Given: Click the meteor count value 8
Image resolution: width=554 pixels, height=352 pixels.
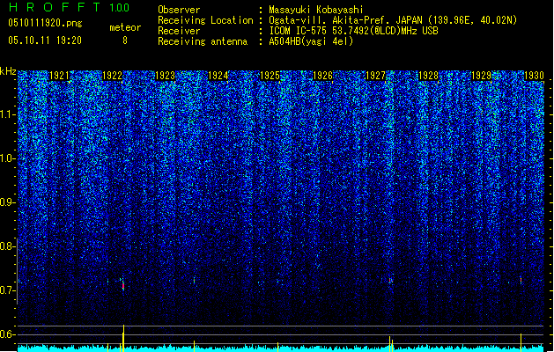Looking at the screenshot, I should pos(125,40).
